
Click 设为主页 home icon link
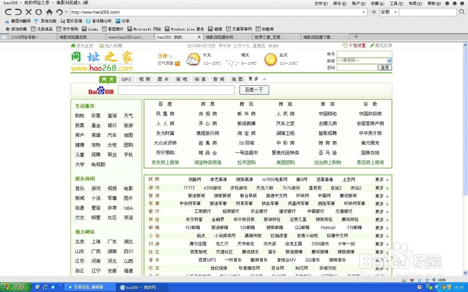(82, 46)
